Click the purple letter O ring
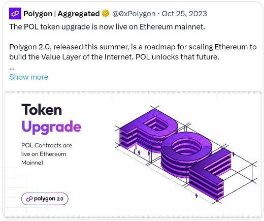Image resolution: width=264 pixels, height=221 pixels. [186, 155]
